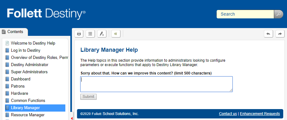This screenshot has height=120, width=287.
Task: Click the book icon beside Super Administrators
Action: click(7, 72)
